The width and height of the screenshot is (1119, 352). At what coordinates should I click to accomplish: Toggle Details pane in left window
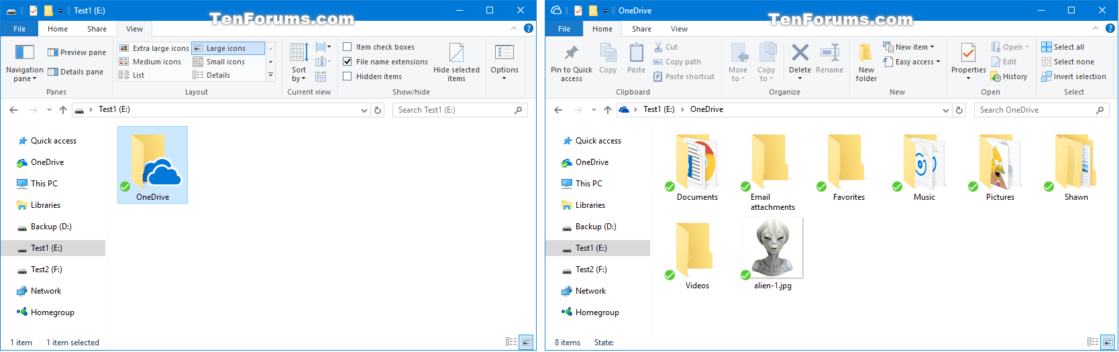tap(76, 72)
